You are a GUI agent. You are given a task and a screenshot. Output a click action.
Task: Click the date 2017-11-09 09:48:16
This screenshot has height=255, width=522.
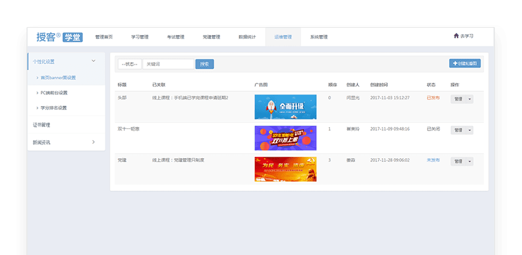coord(390,129)
